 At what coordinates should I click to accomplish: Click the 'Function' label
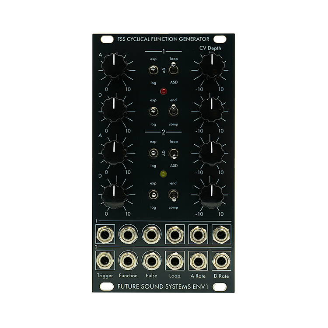128,276
